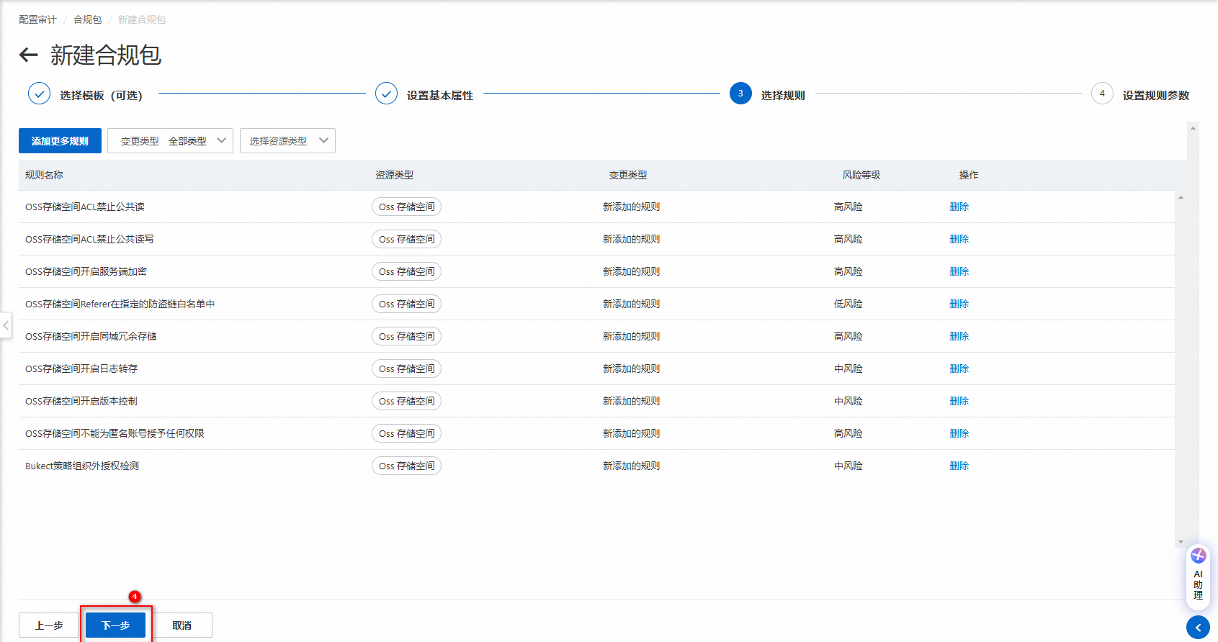
Task: Delete rule OSS存储空间开启版本控制
Action: tap(959, 401)
